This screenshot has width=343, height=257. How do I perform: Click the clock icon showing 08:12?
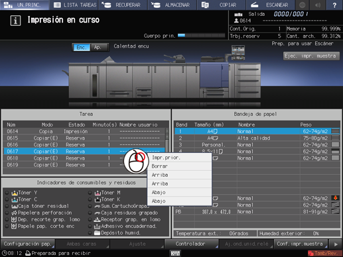coord(4,253)
